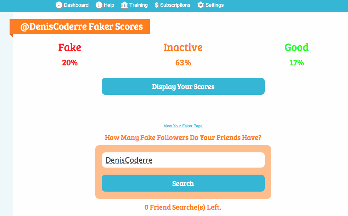
Task: Open the Subscriptions menu label
Action: tap(175, 5)
